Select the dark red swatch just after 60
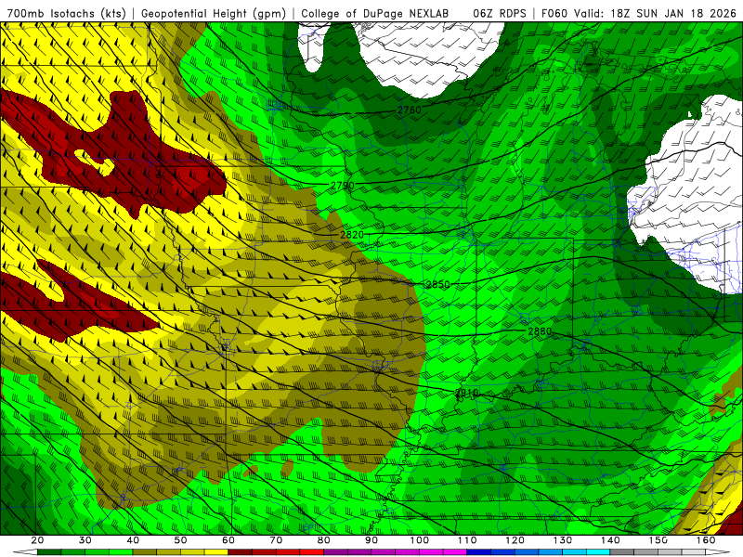Screen dimensions: 743x557 point(241,552)
